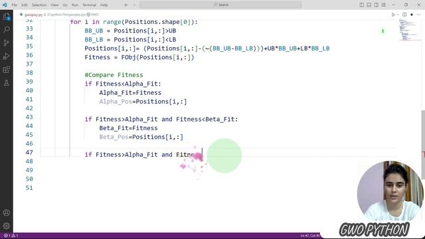Viewport: 425px width, 239px height.
Task: Click the vertical editor scrollbar
Action: (423, 145)
